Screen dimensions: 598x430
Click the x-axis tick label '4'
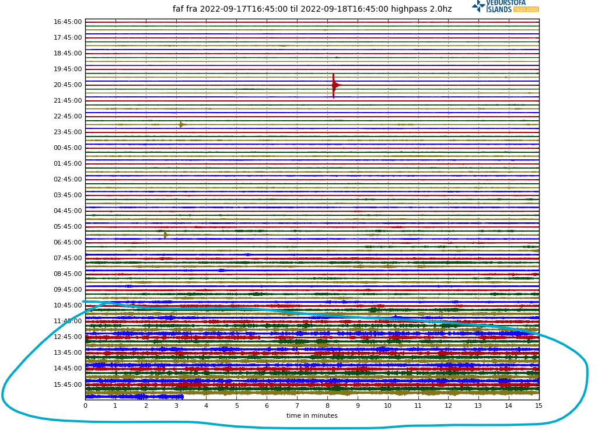coord(207,405)
